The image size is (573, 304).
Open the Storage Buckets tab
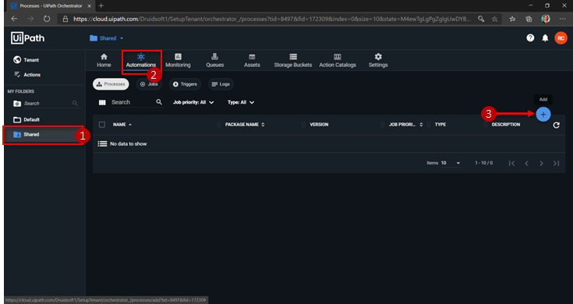(293, 60)
